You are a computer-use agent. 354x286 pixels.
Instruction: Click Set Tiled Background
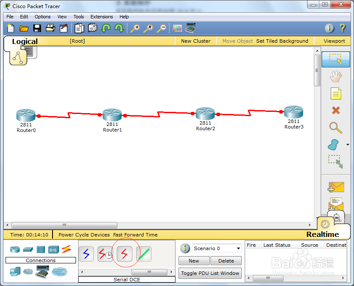282,41
